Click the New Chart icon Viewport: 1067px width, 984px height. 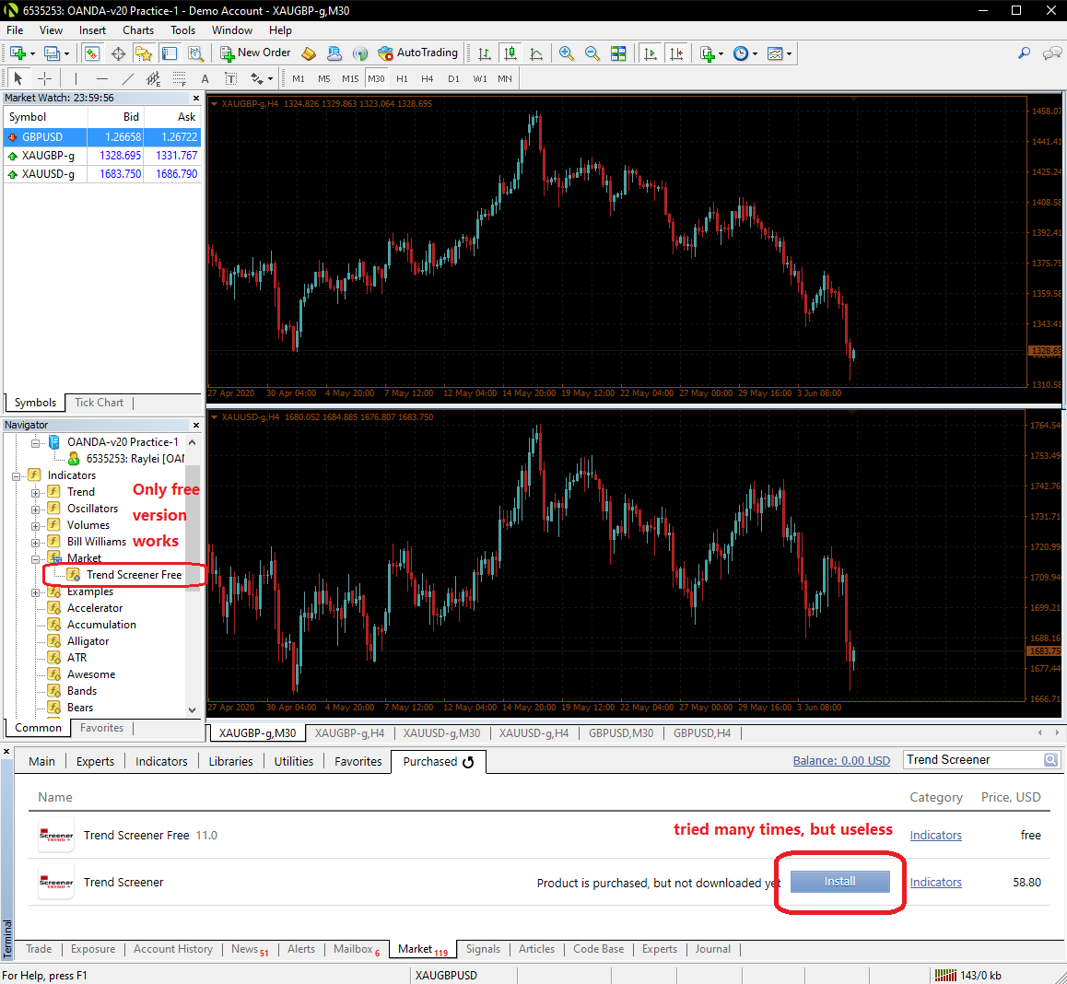click(18, 53)
